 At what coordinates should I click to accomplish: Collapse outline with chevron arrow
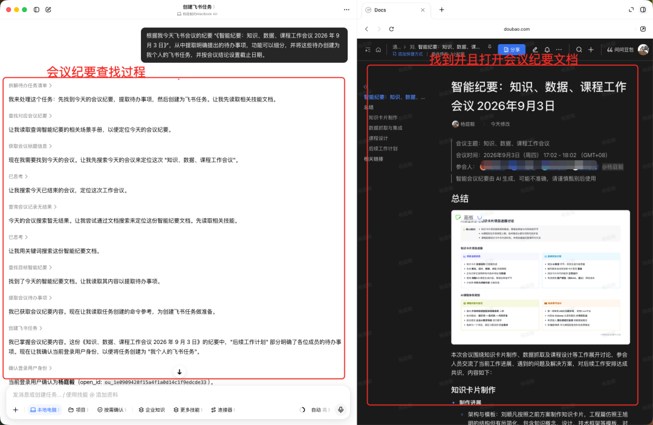coord(365,86)
